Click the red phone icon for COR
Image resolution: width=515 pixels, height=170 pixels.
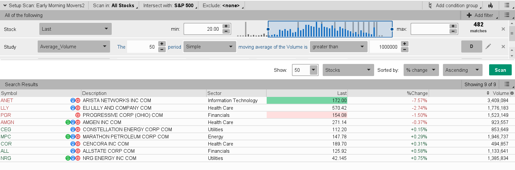78,144
